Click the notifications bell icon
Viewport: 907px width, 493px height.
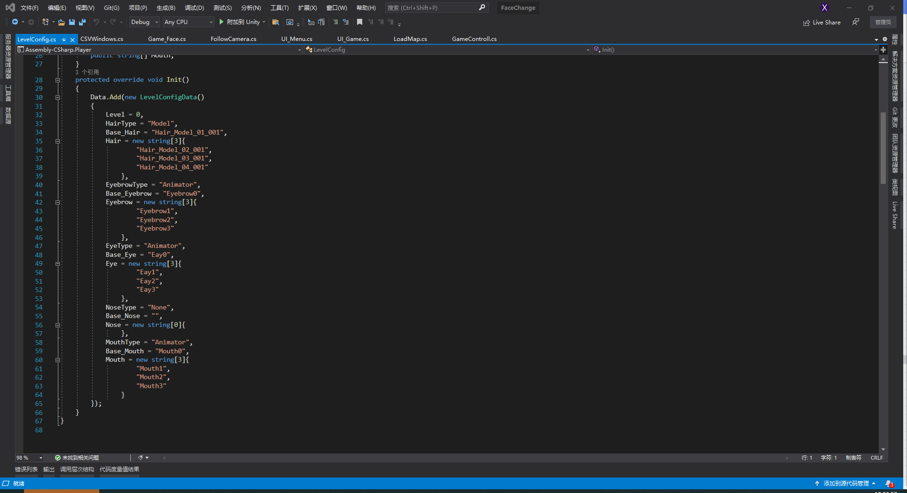click(889, 484)
